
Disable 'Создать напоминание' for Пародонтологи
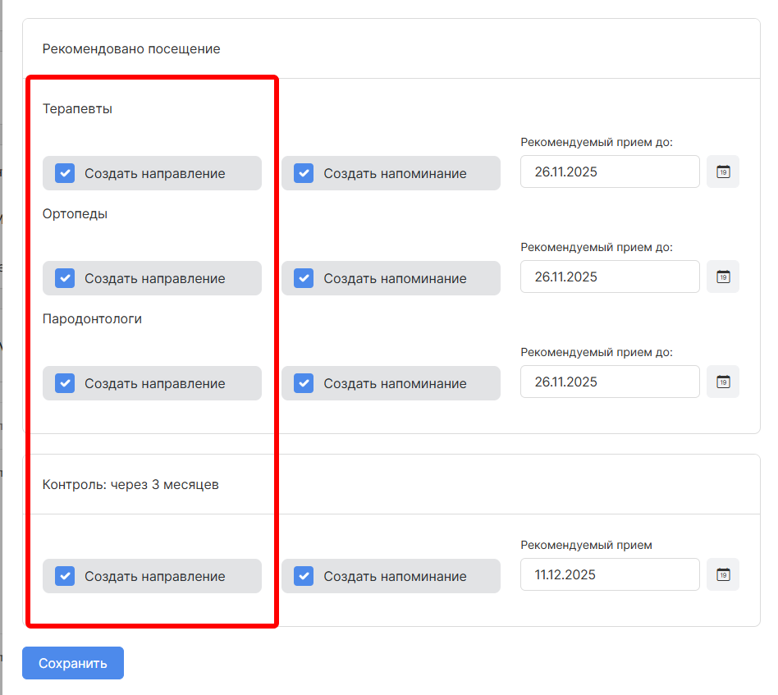tap(304, 383)
